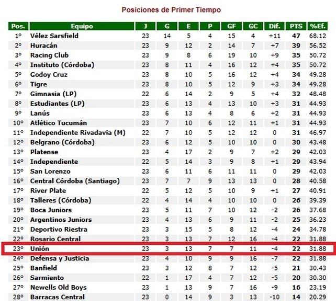The image size is (336, 307).
Task: Click on Boca Juniors team name
Action: (51, 210)
